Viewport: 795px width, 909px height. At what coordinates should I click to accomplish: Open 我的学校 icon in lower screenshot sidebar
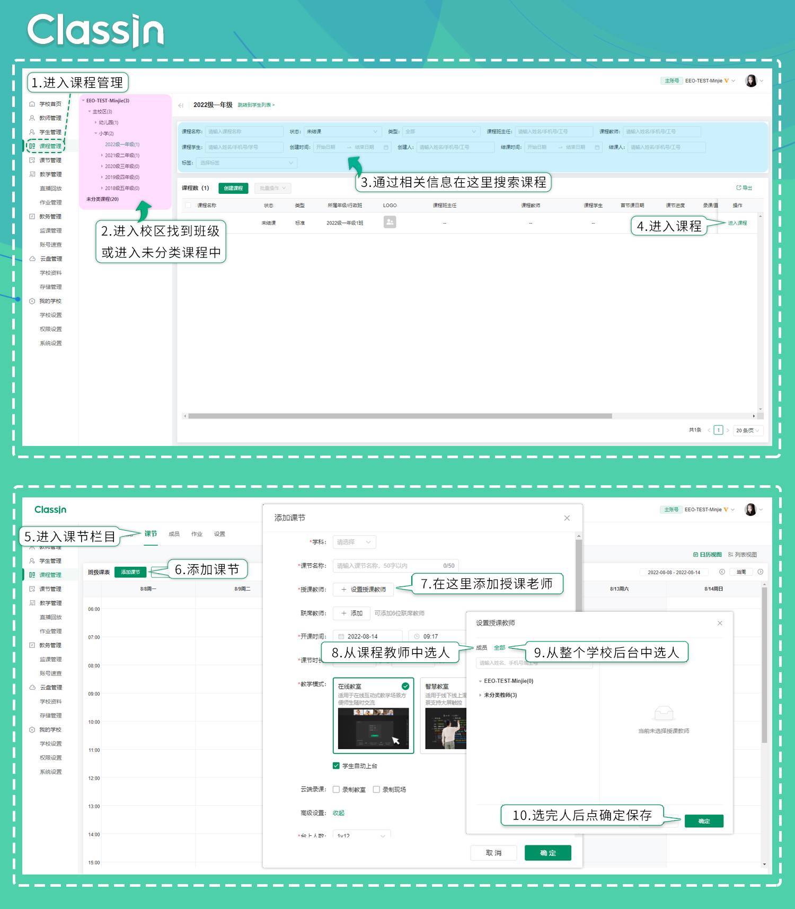click(x=32, y=729)
